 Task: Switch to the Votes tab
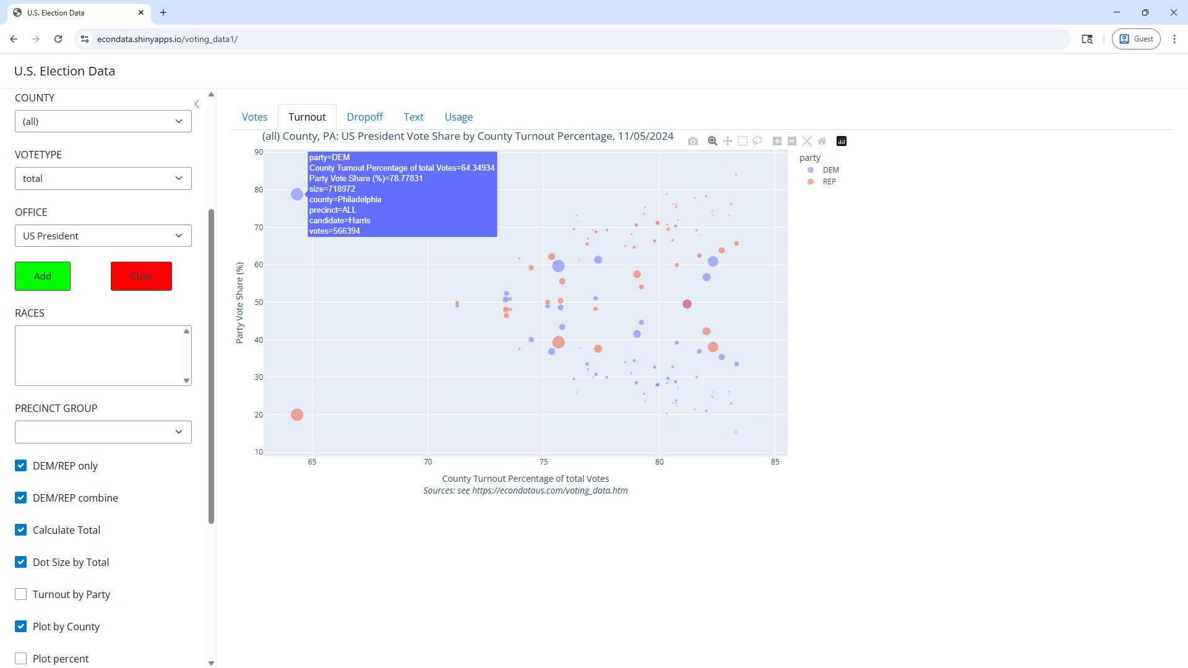point(254,117)
